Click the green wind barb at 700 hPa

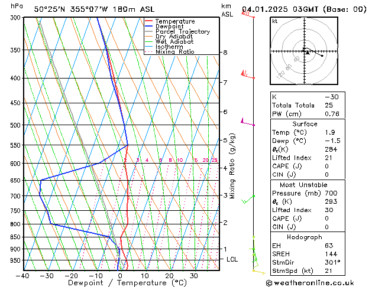click(x=248, y=199)
